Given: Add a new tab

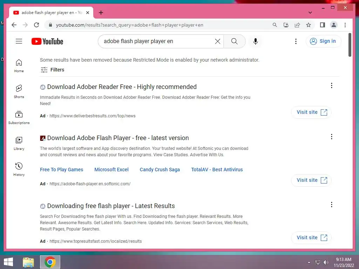Looking at the screenshot, I should coord(101,13).
